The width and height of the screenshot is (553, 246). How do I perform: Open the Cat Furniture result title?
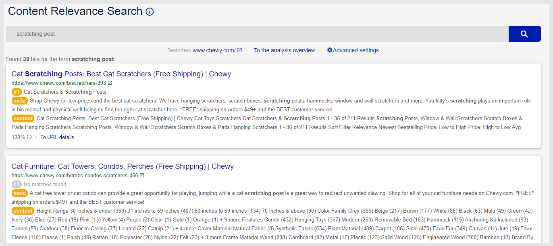[123, 166]
